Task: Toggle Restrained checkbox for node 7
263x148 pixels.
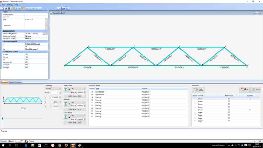Action: point(229,115)
